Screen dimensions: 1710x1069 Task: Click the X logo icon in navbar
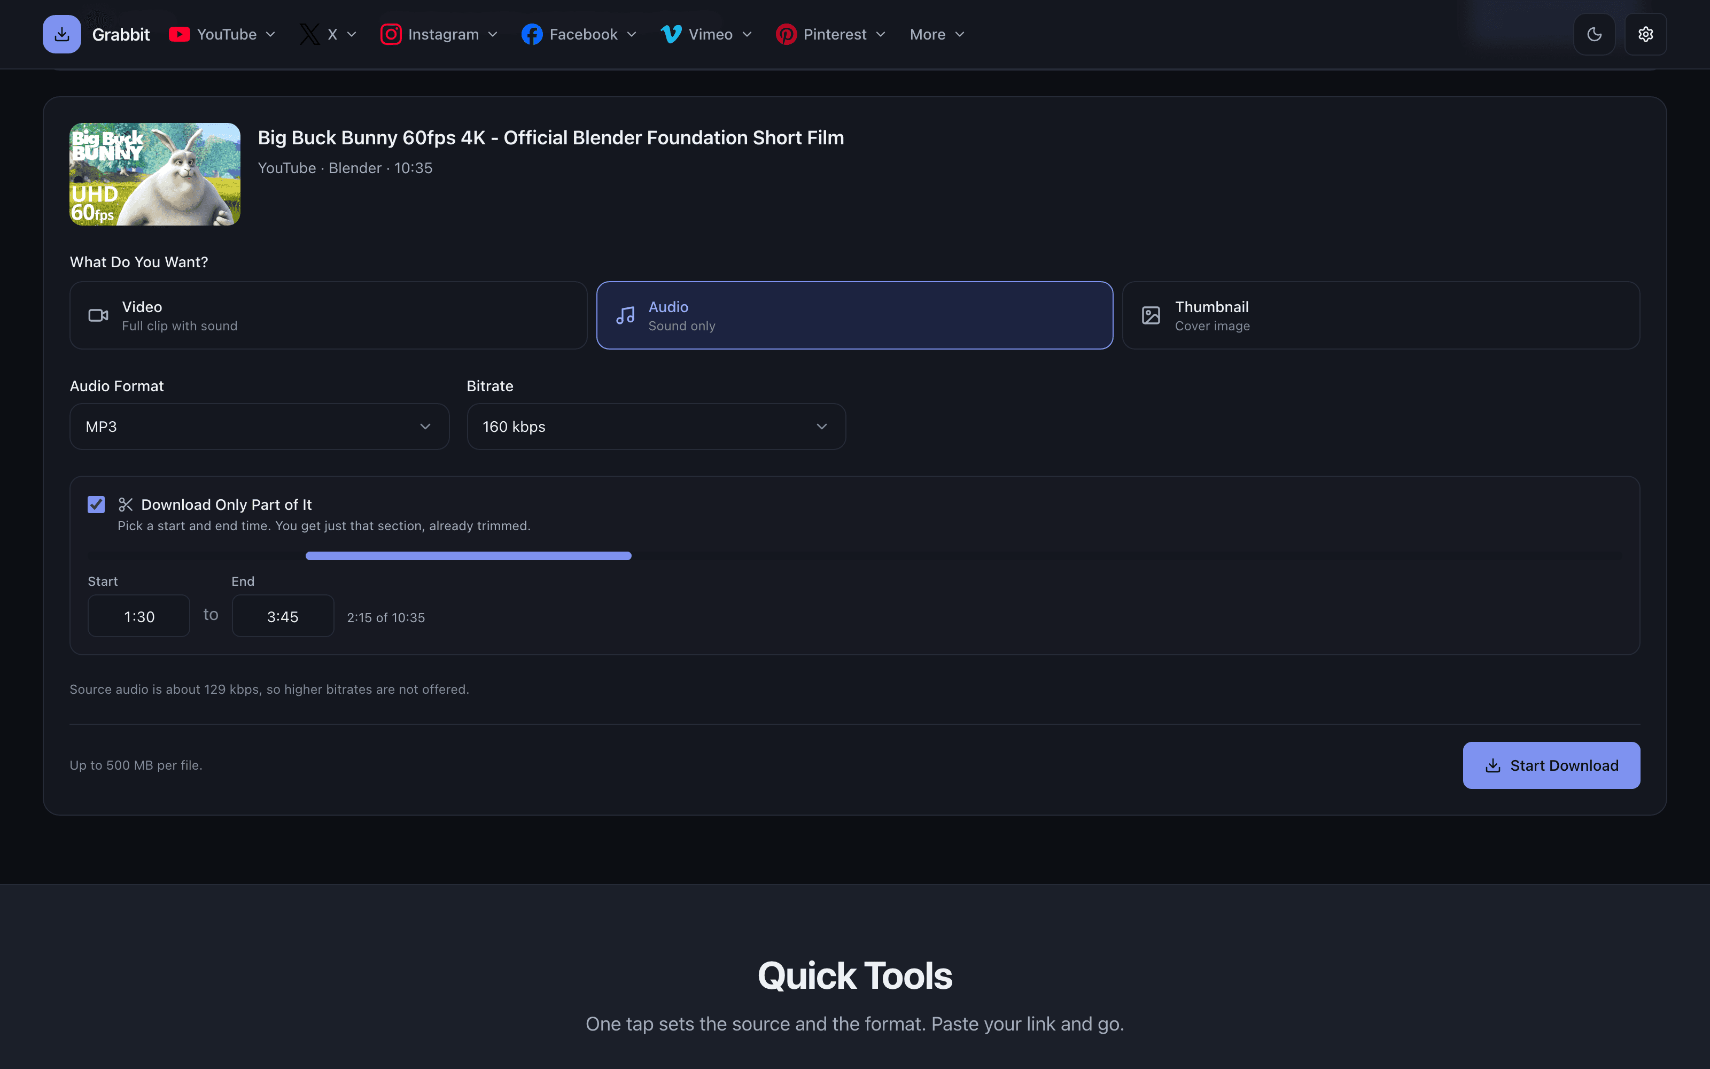309,34
